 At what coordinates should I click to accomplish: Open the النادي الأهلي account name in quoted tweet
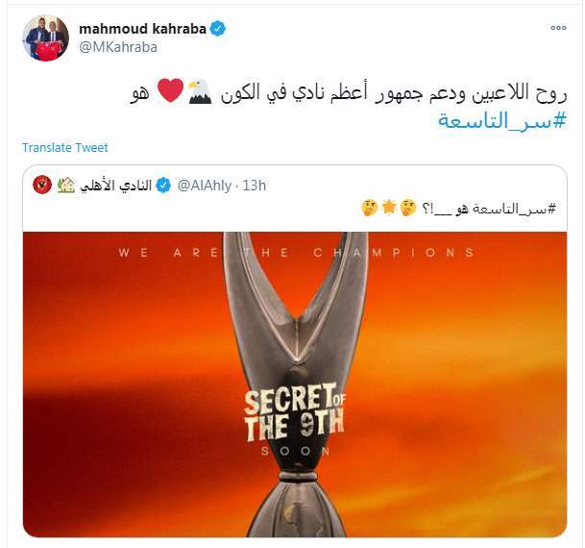click(115, 186)
